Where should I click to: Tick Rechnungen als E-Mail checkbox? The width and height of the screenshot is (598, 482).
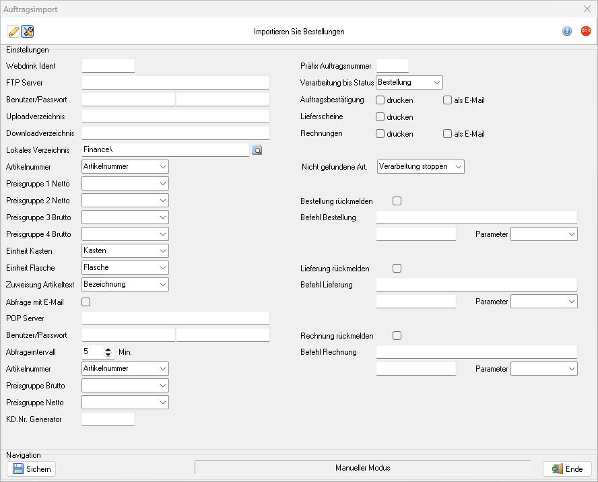click(x=448, y=133)
